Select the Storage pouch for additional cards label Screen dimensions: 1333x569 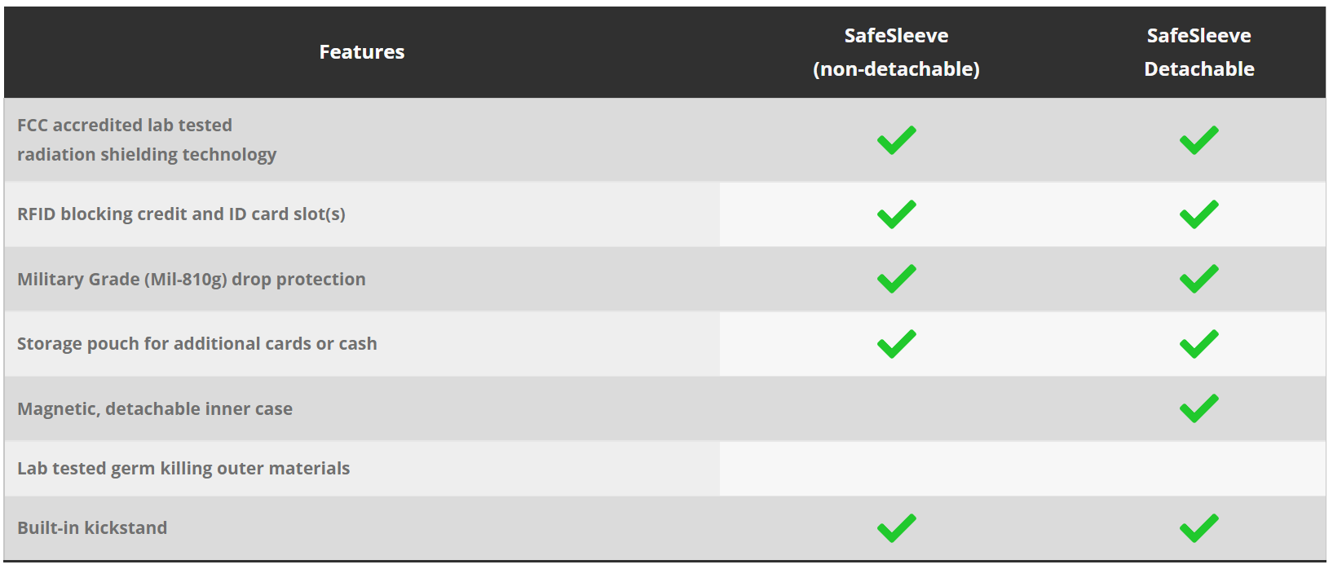tap(197, 344)
